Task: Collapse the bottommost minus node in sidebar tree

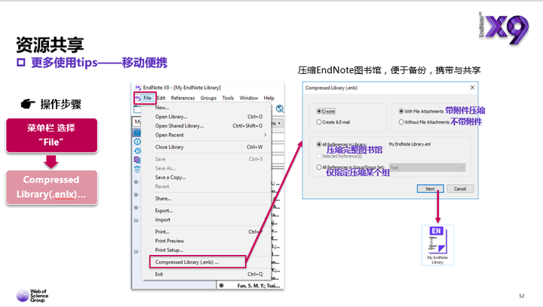Action: click(x=136, y=252)
